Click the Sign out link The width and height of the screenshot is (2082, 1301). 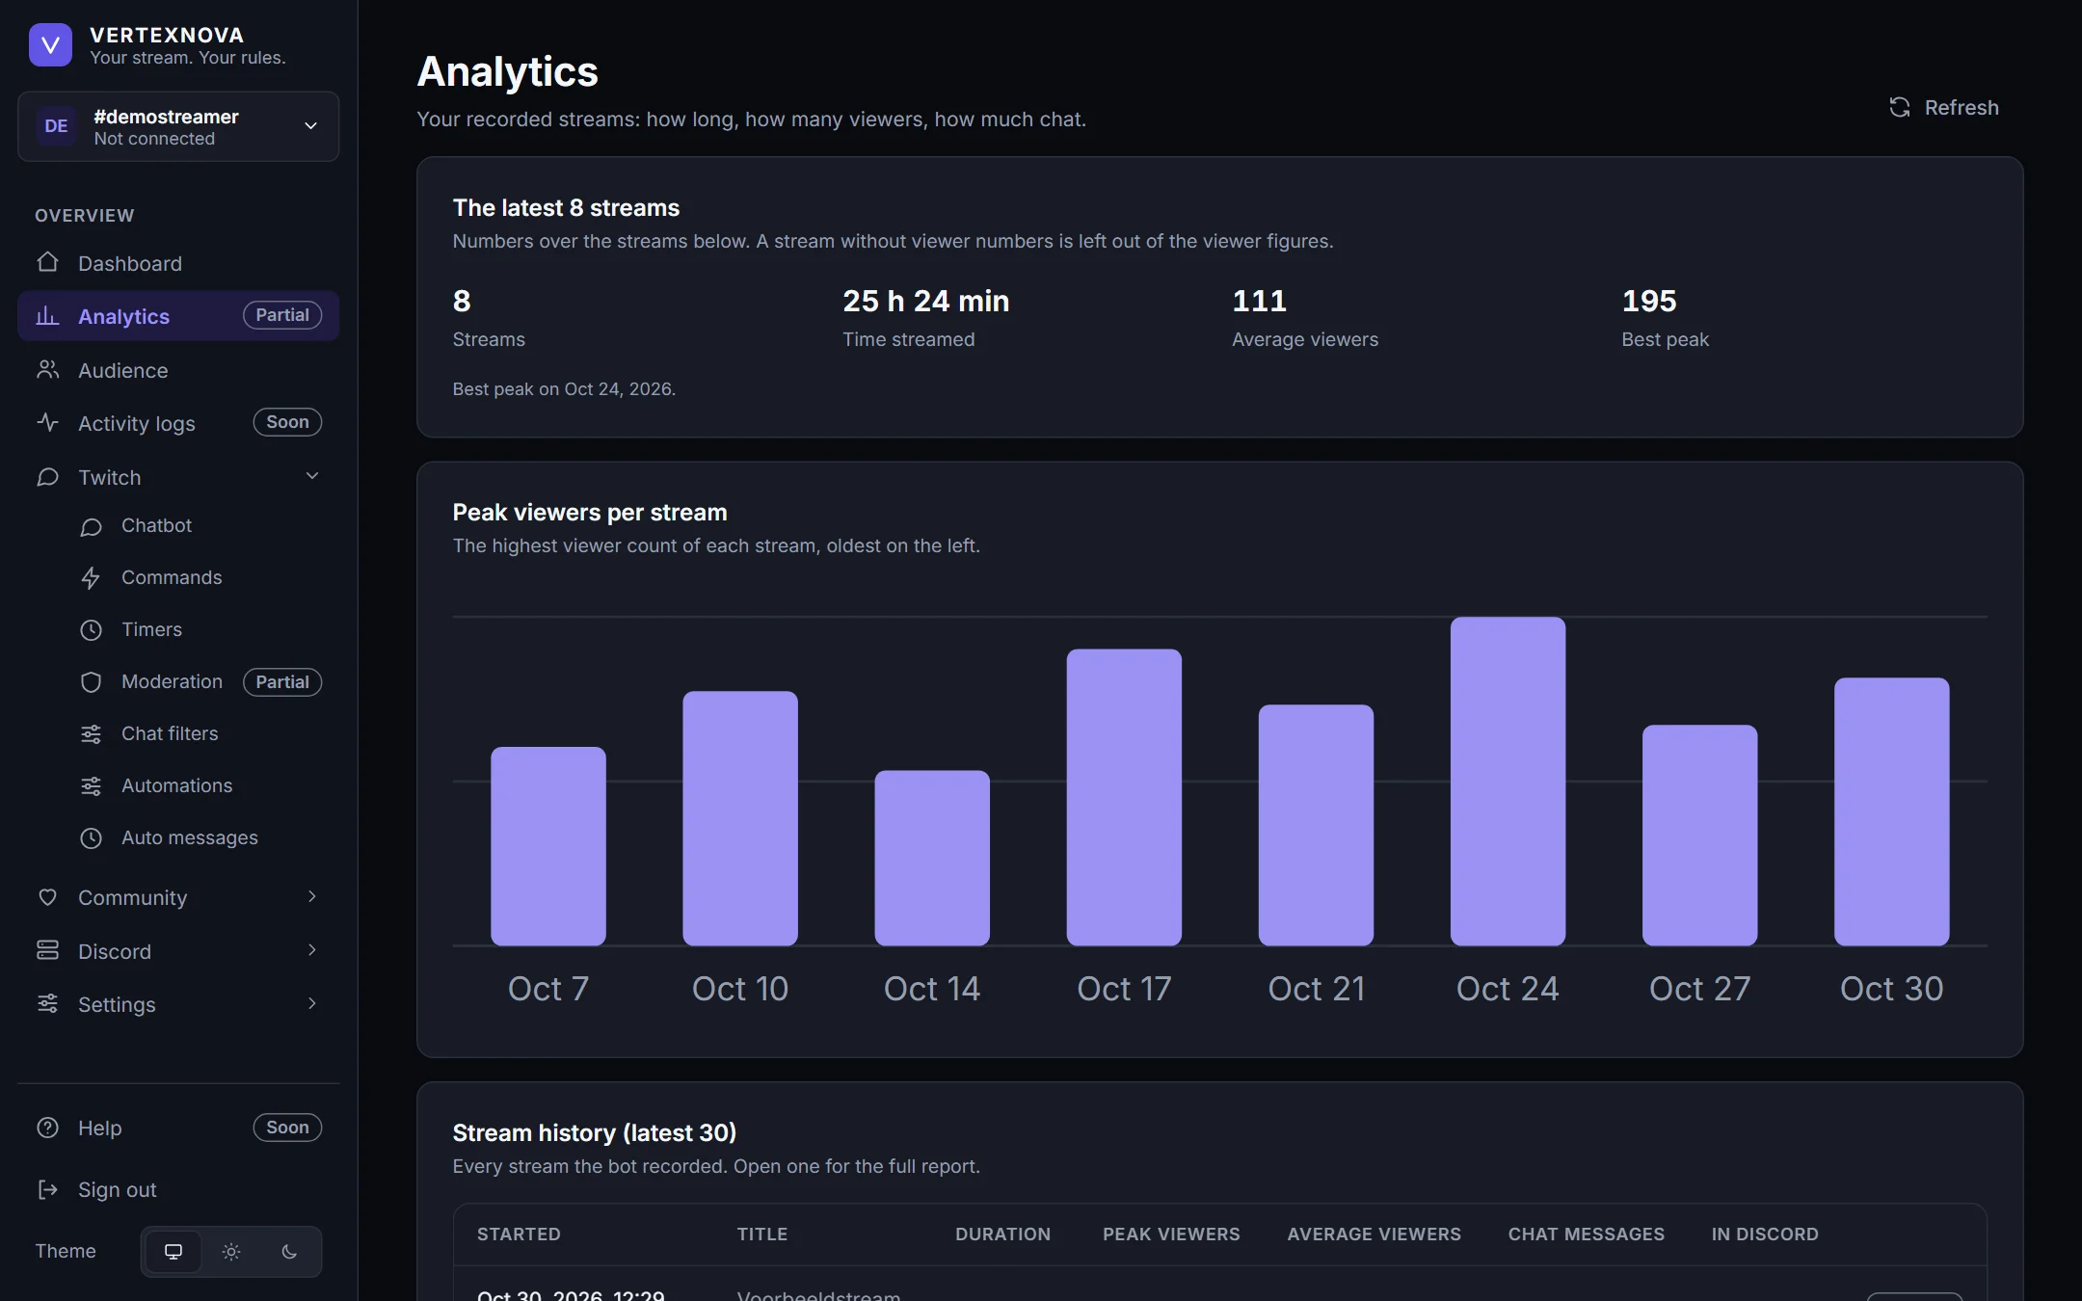pos(178,1190)
